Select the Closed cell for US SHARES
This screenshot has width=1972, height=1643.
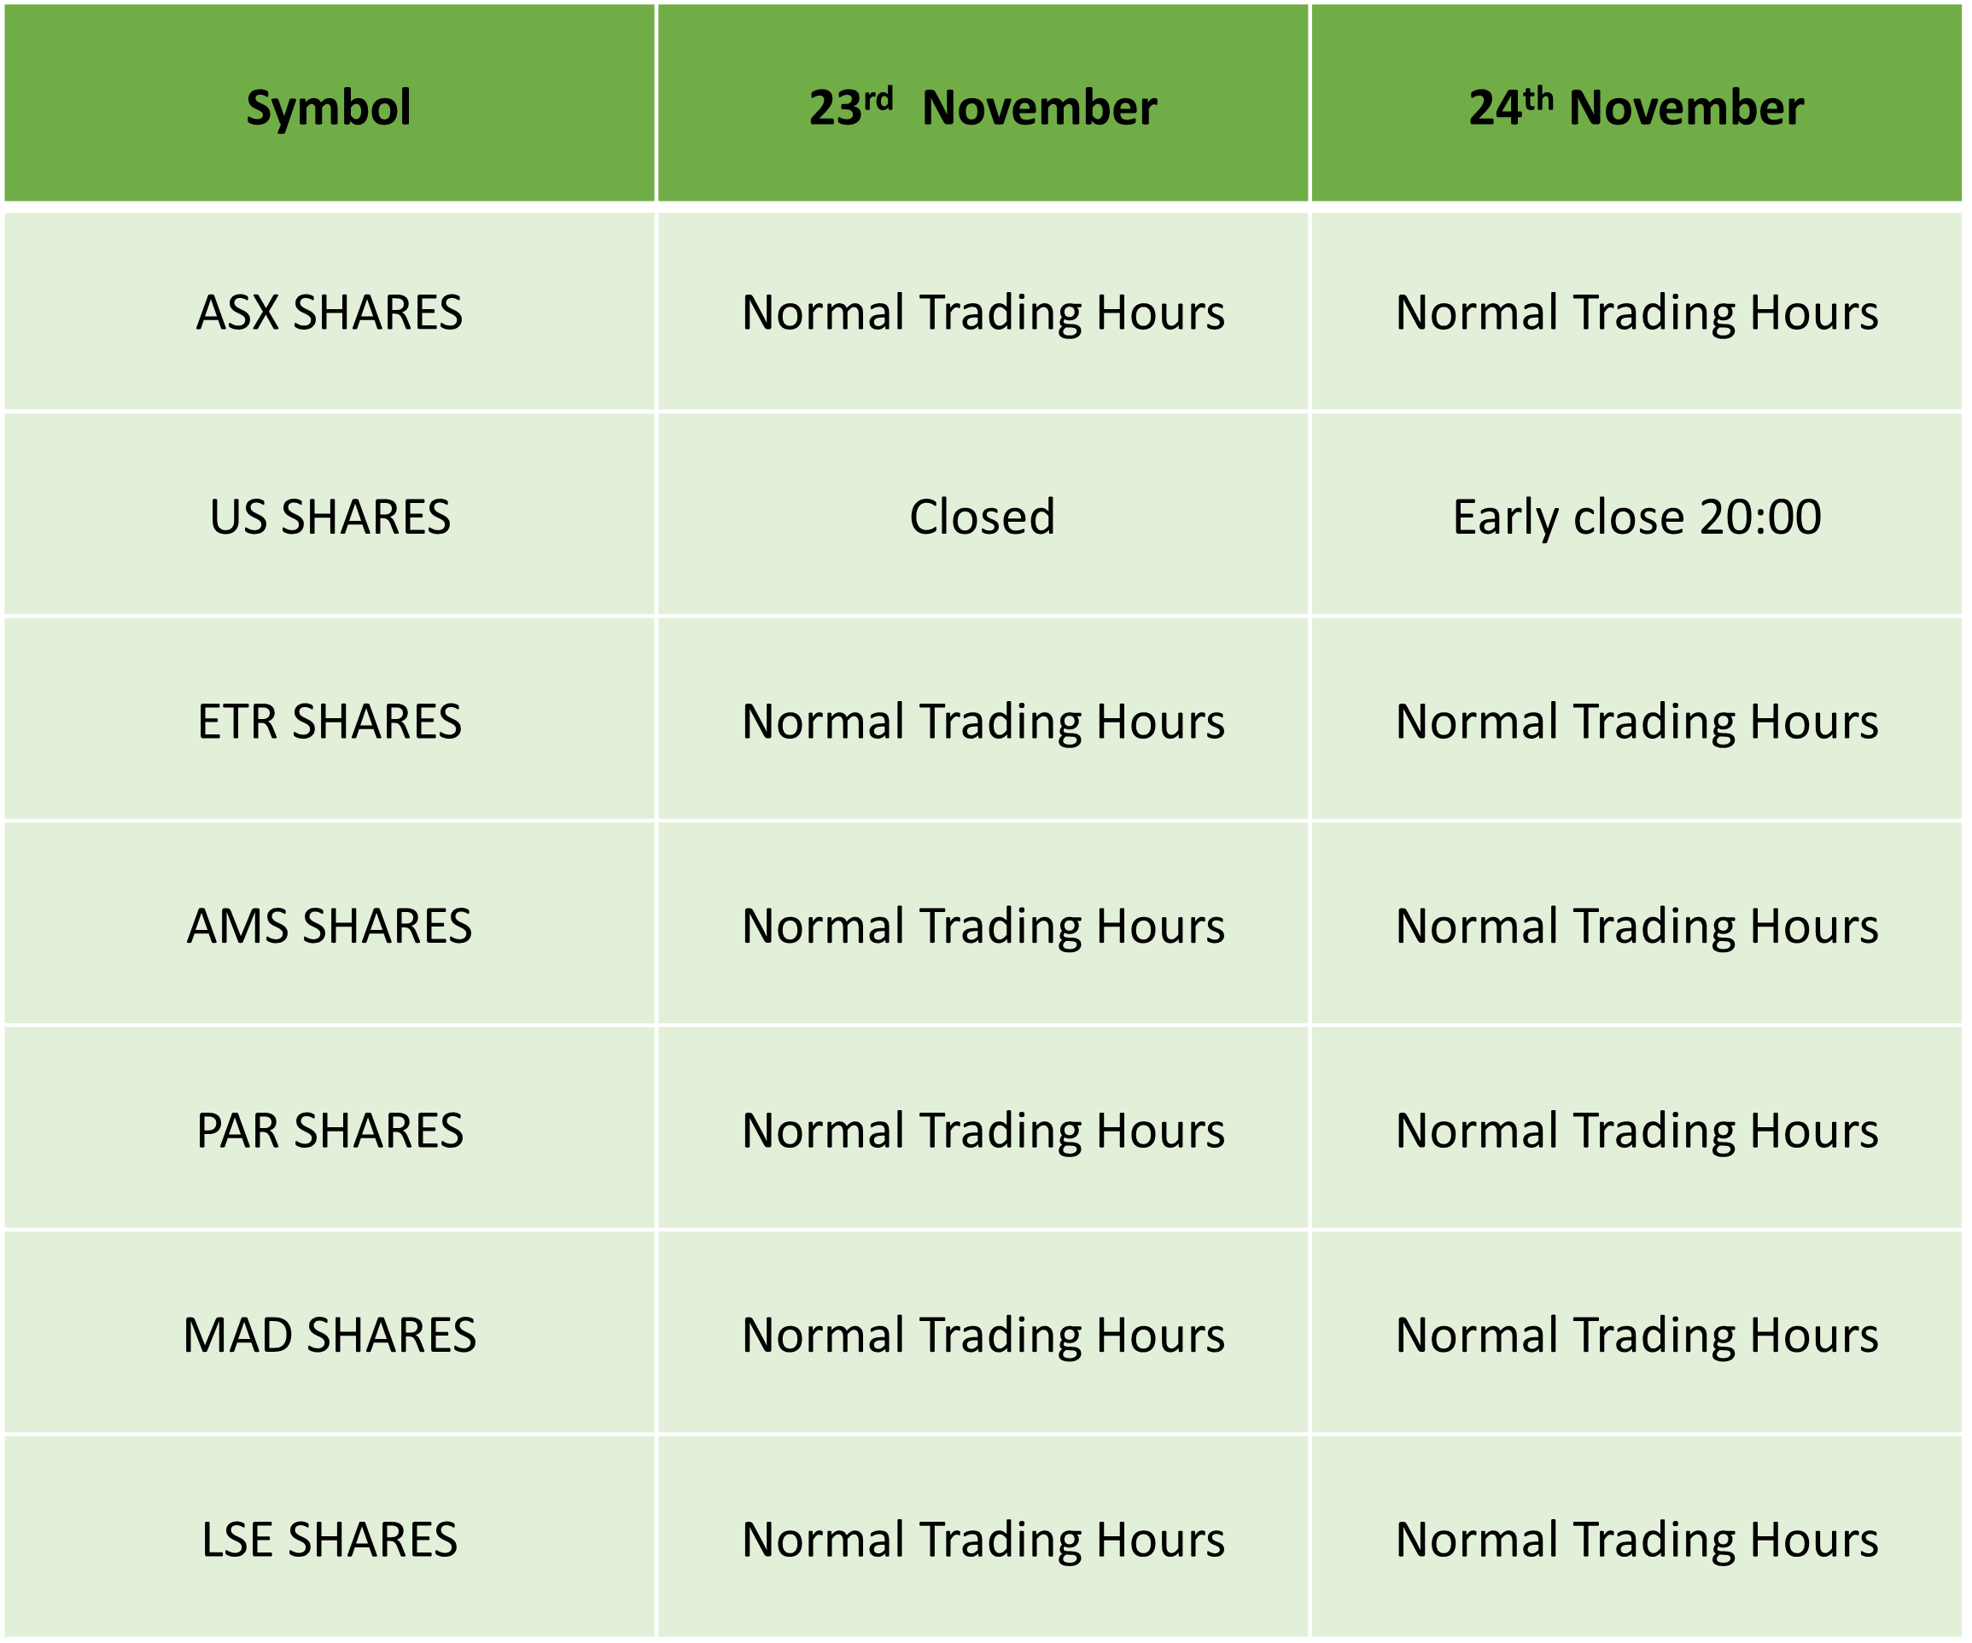pos(983,515)
